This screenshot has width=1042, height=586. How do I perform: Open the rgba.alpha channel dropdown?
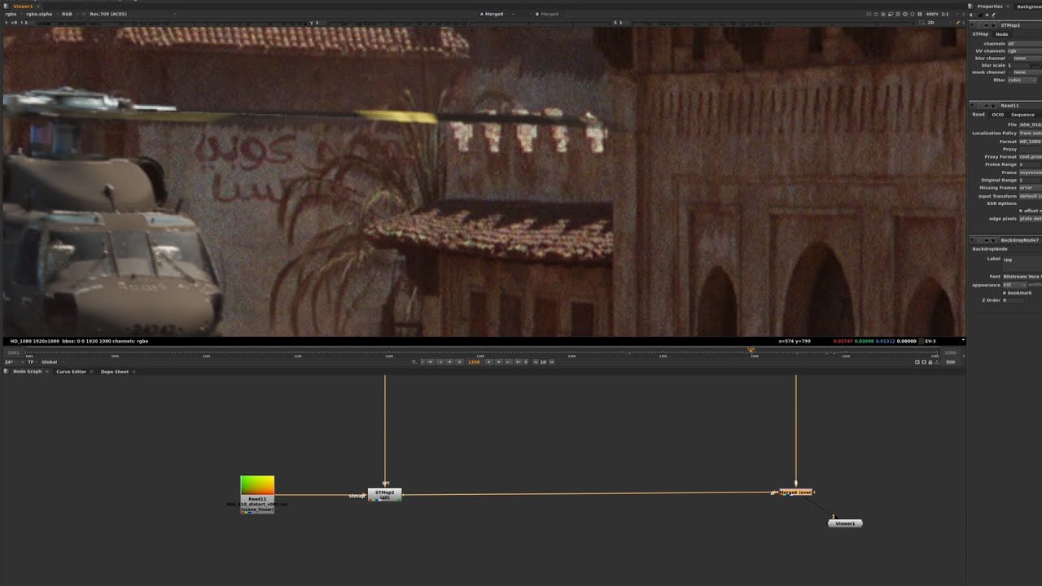(x=40, y=14)
